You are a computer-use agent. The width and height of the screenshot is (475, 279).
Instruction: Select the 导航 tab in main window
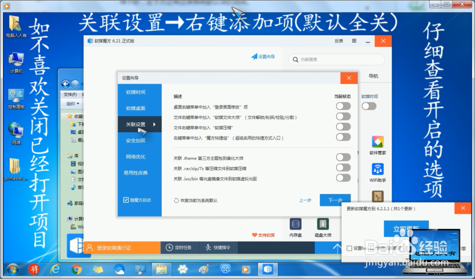coord(373,76)
